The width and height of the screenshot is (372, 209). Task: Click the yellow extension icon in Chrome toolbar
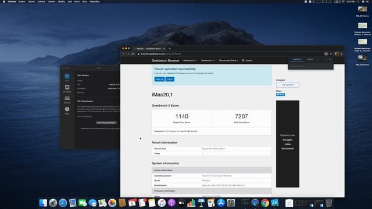point(337,54)
